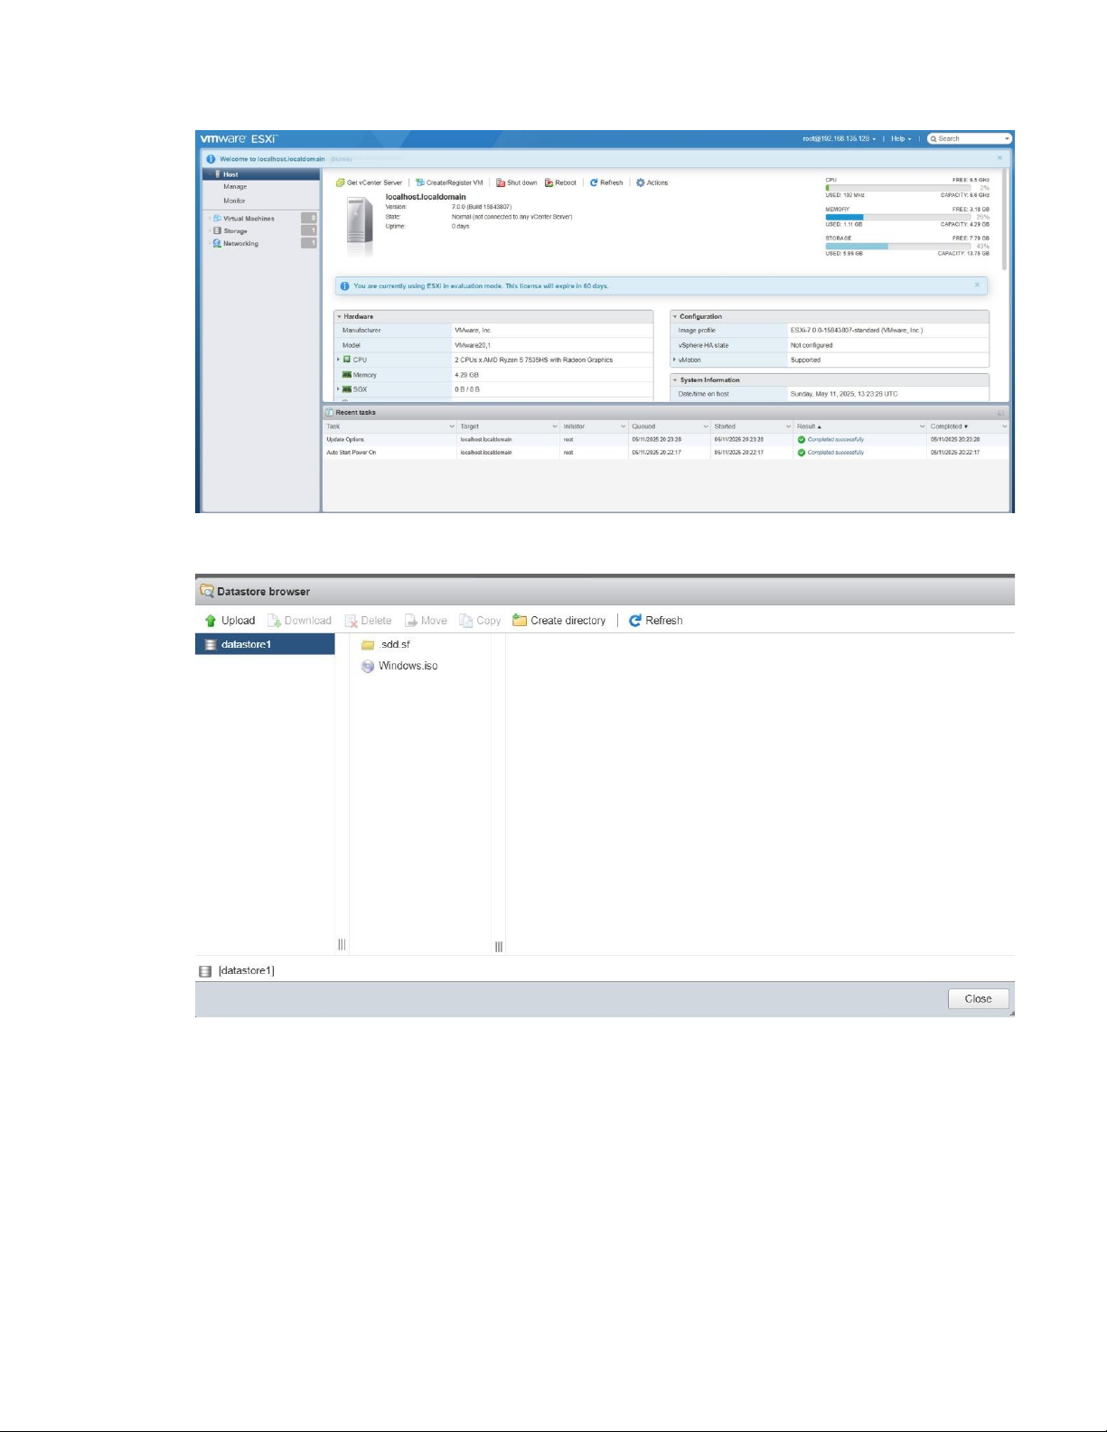This screenshot has width=1107, height=1432.
Task: Click the Get vCenter Server icon
Action: coord(341,183)
